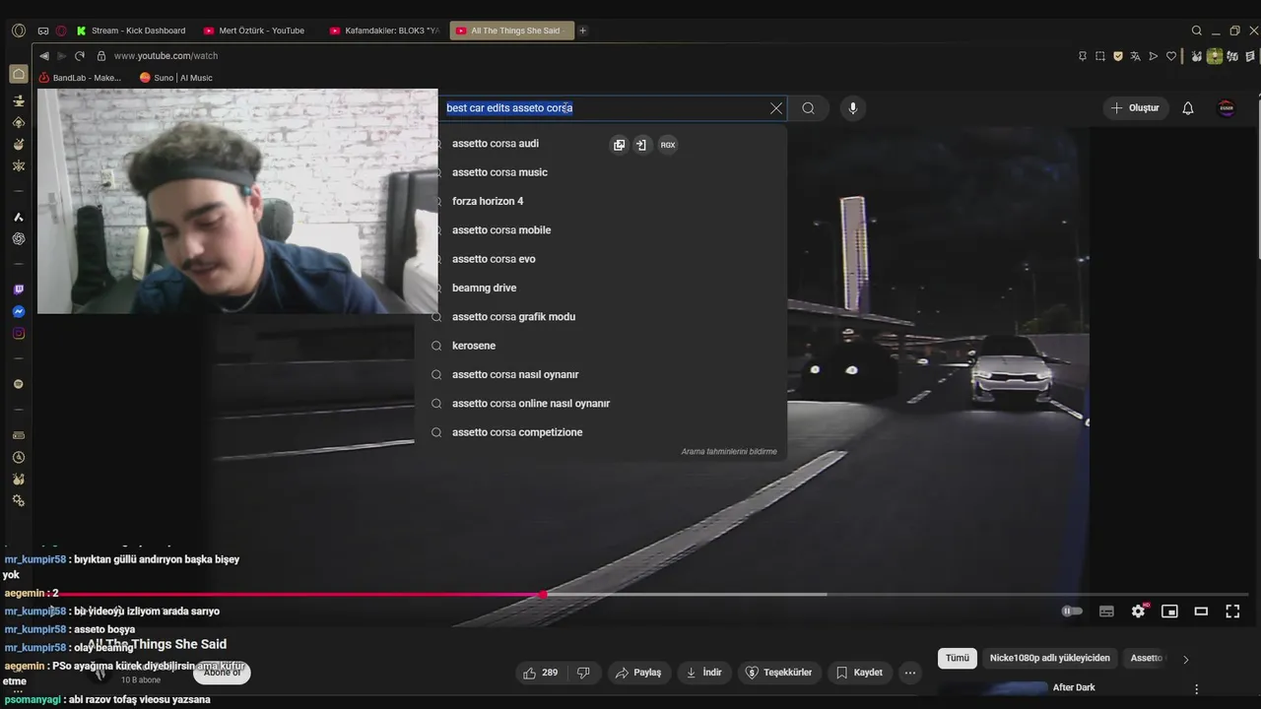Switch to miniplayer mode
Viewport: 1261px width, 709px height.
1169,612
